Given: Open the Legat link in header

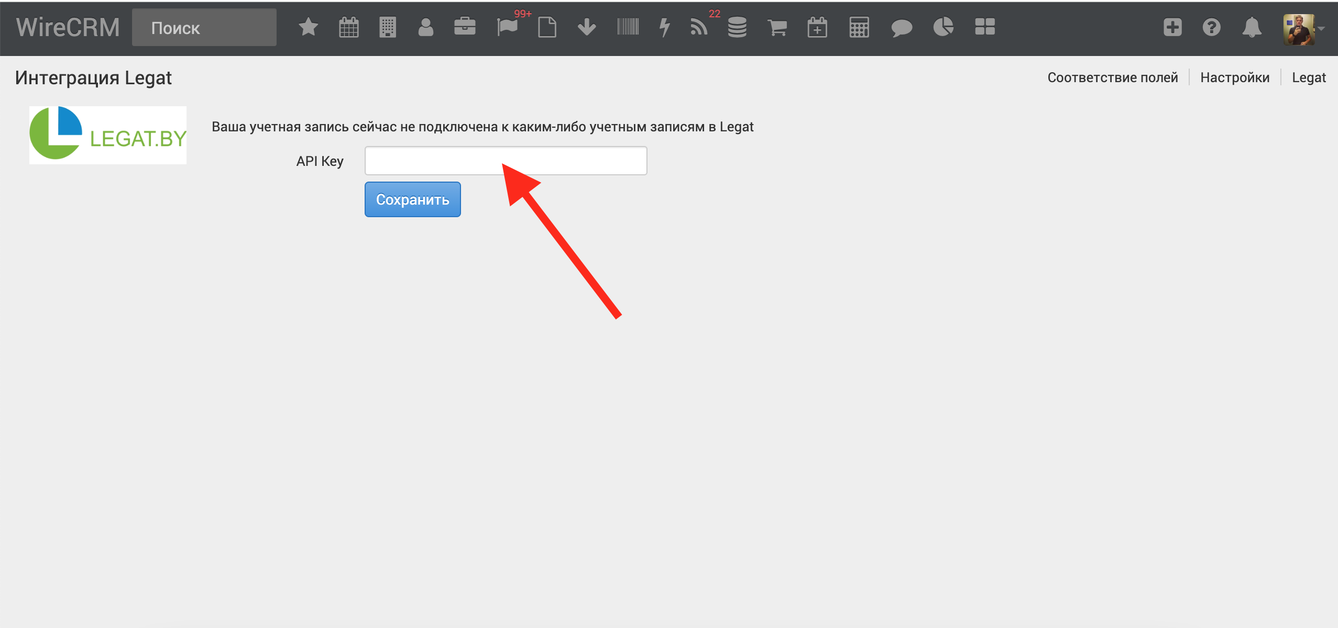Looking at the screenshot, I should [x=1309, y=77].
